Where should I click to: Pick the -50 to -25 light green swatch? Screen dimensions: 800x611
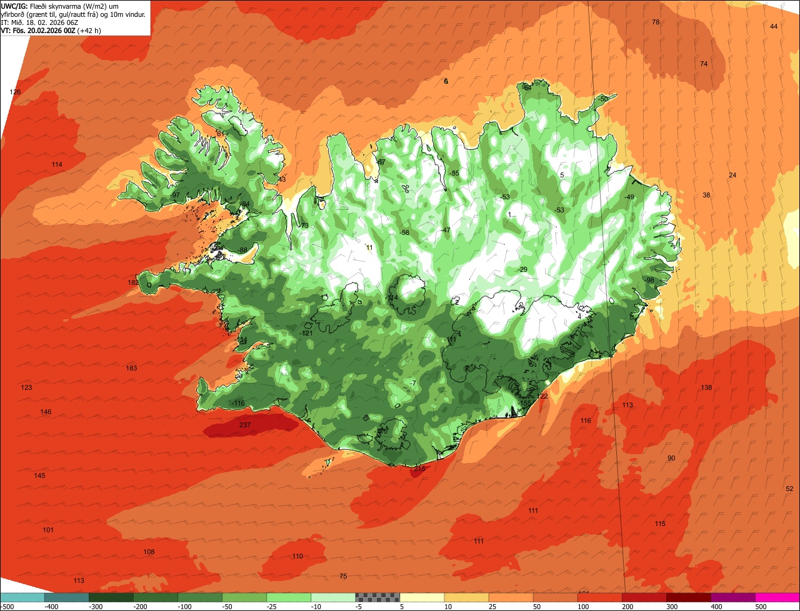coord(244,597)
